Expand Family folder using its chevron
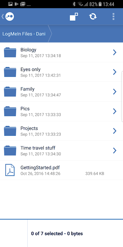 pos(115,91)
